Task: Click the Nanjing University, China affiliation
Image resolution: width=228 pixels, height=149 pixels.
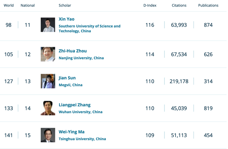Action: (x=81, y=58)
